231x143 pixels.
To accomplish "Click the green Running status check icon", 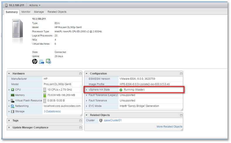I will [121, 90].
